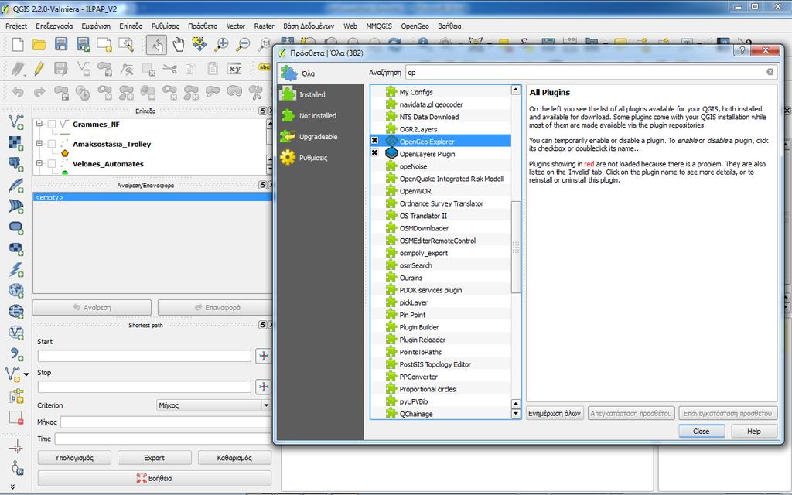Open the Criterion dropdown showing Μήκος

tap(213, 405)
